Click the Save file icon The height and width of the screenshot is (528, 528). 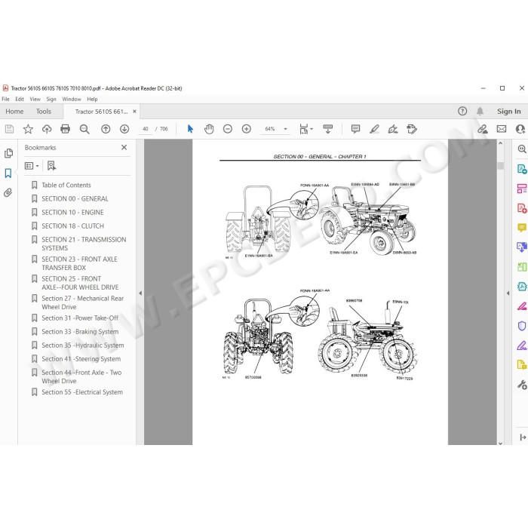[x=9, y=129]
